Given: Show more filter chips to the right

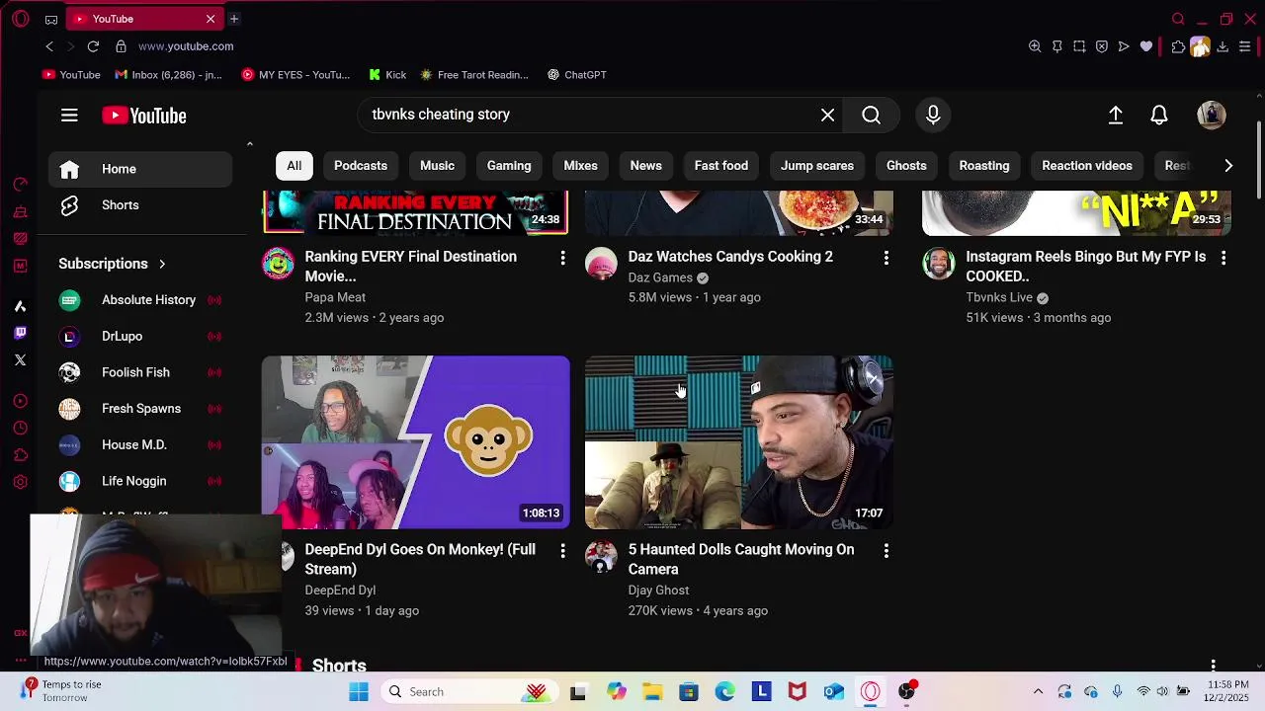Looking at the screenshot, I should point(1228,166).
